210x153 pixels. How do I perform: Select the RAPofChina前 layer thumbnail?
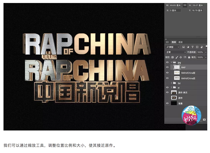click(x=177, y=73)
